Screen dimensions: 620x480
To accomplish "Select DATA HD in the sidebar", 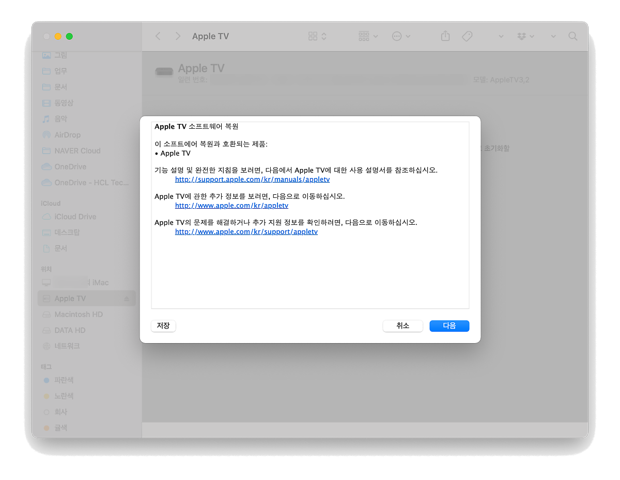I will click(86, 330).
